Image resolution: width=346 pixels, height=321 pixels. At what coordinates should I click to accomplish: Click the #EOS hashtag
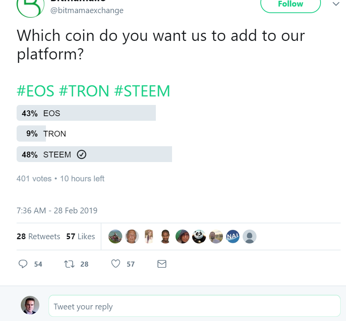(x=35, y=91)
